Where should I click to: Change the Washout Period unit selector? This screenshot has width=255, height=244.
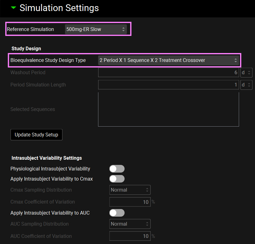pyautogui.click(x=246, y=73)
